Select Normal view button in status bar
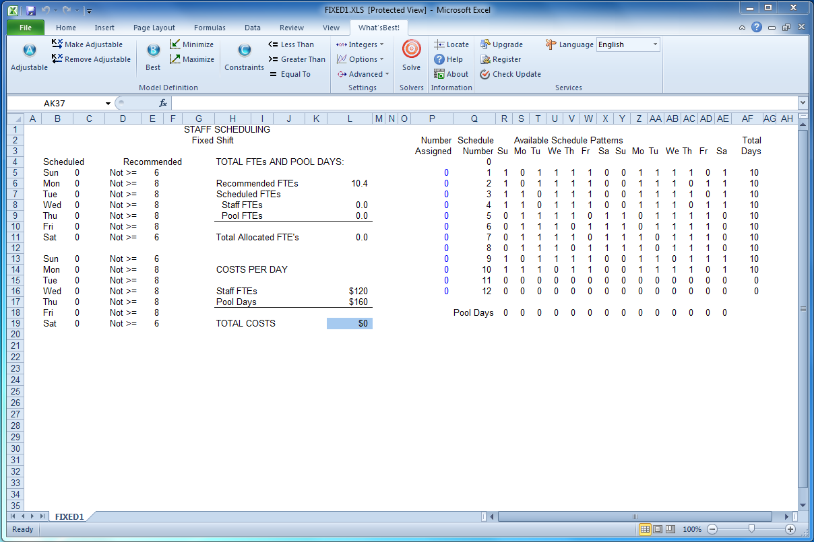This screenshot has width=814, height=542. (x=645, y=529)
